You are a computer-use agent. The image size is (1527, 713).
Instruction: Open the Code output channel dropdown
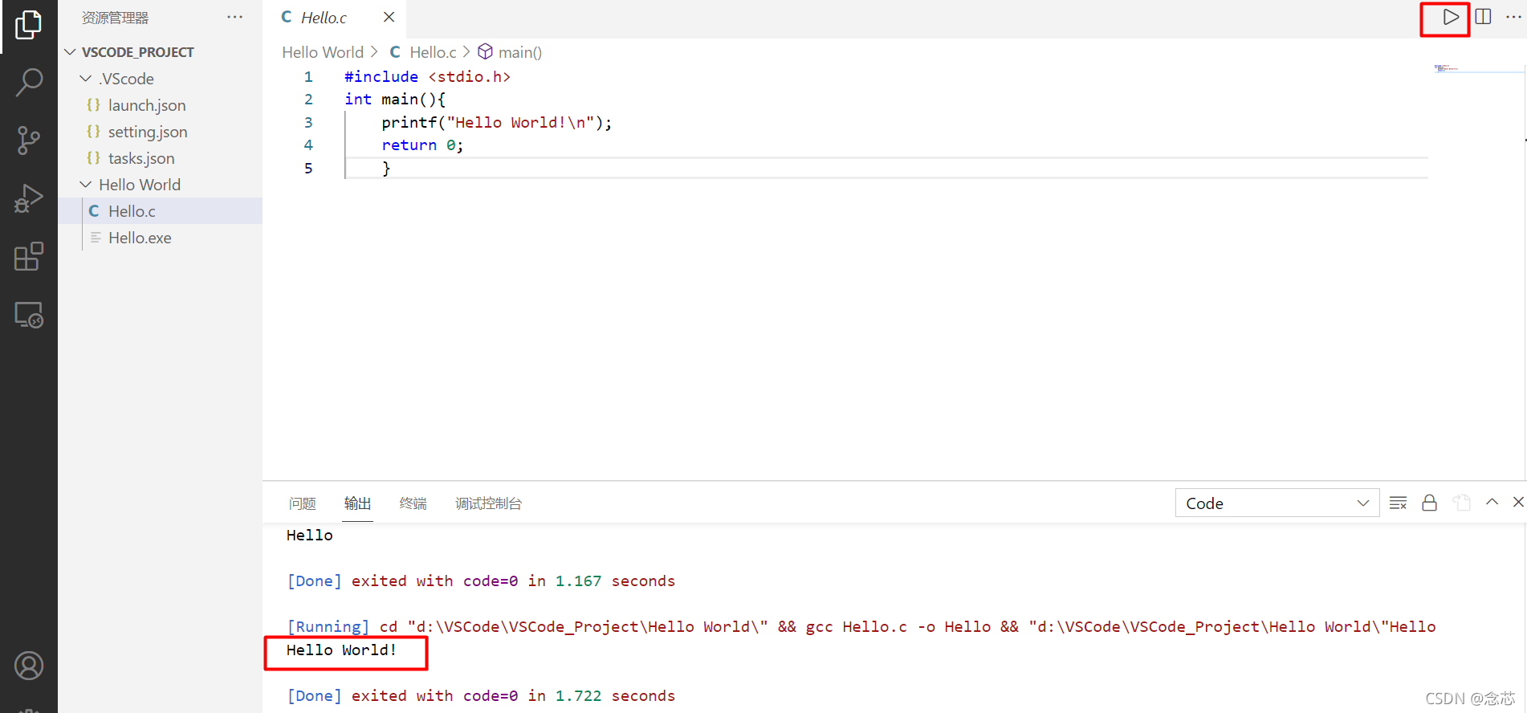(1277, 503)
